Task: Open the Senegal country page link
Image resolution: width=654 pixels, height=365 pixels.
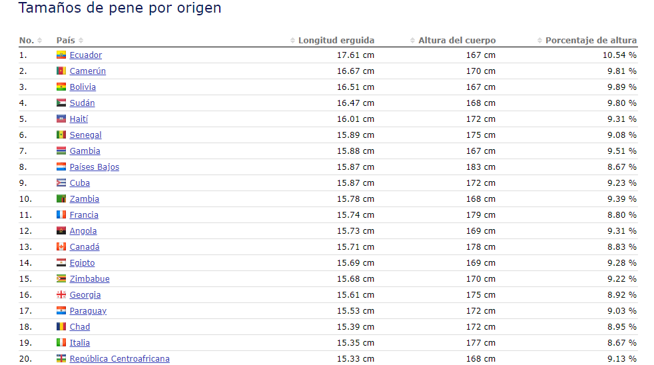Action: point(85,135)
